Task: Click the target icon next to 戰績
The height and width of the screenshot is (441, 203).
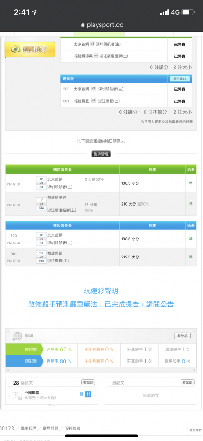Action: 18,336
